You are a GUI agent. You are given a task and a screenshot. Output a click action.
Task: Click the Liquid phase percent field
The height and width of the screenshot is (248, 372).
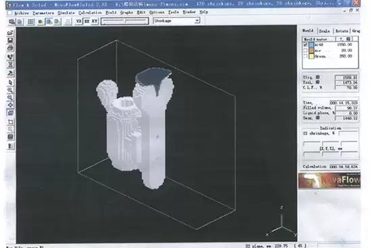coord(346,113)
